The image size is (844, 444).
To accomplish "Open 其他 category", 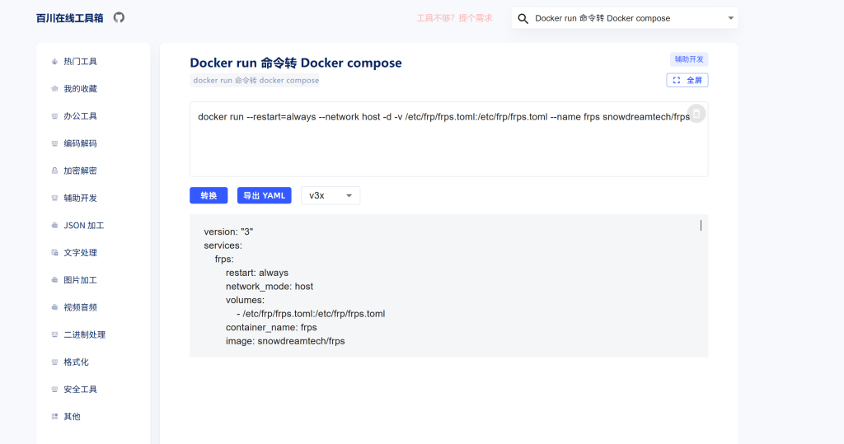I will tap(72, 417).
